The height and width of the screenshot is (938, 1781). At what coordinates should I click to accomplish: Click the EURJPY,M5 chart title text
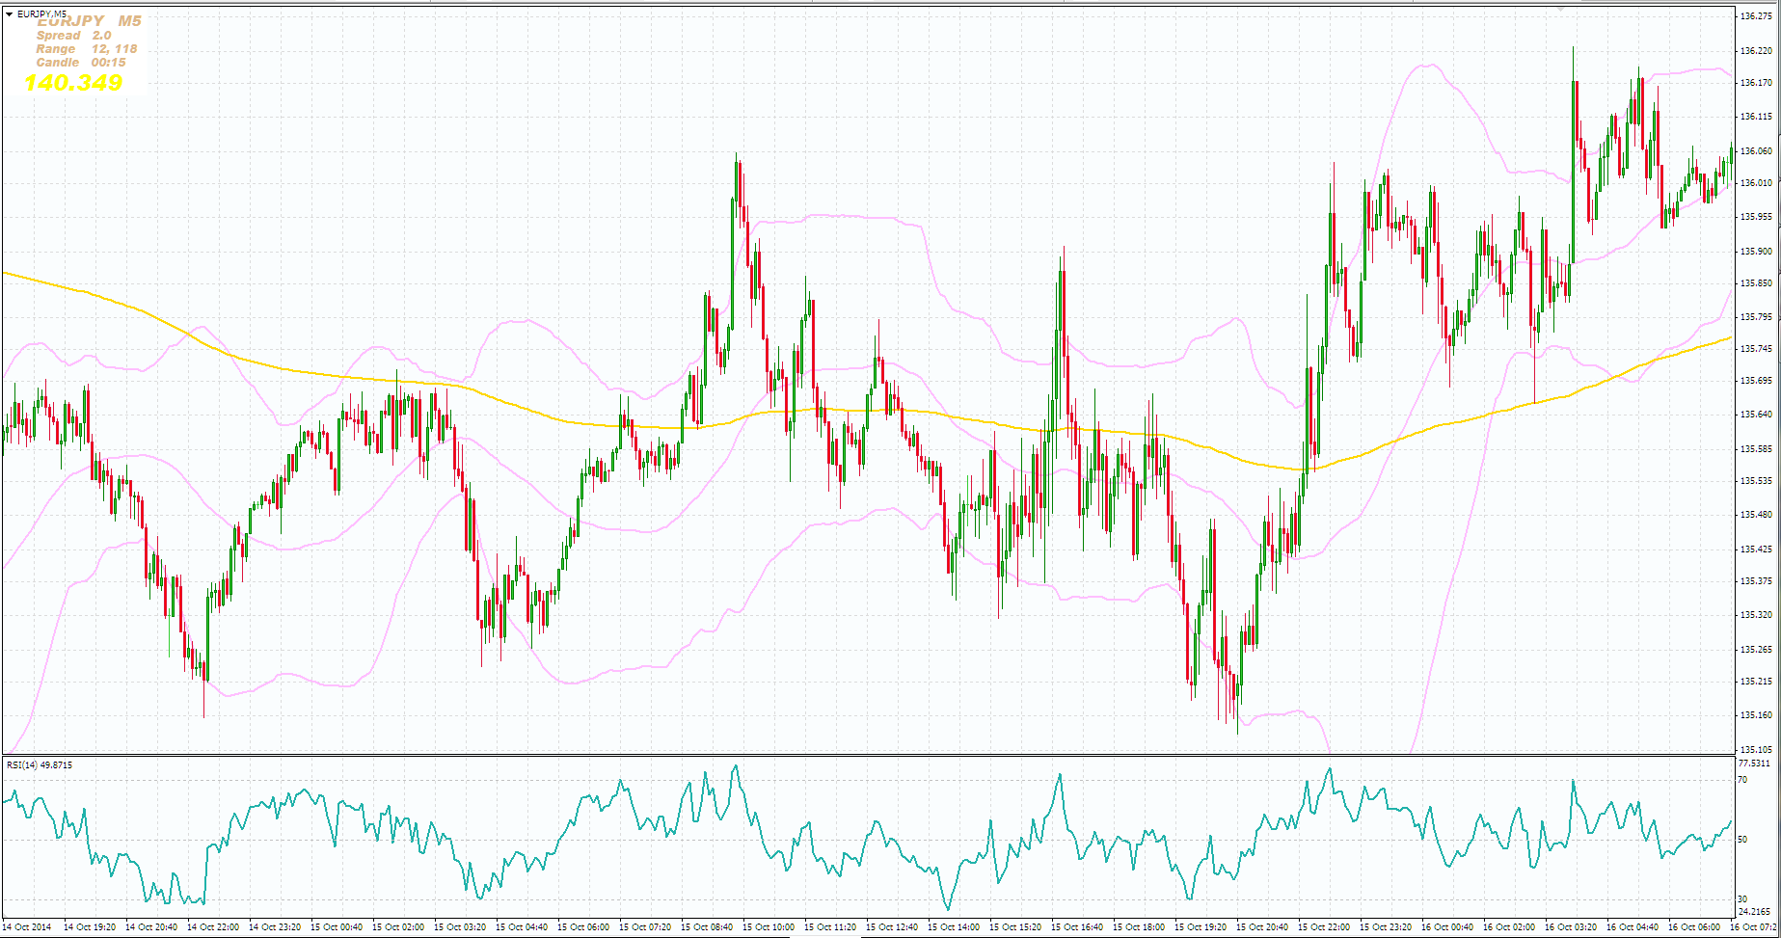click(x=41, y=13)
